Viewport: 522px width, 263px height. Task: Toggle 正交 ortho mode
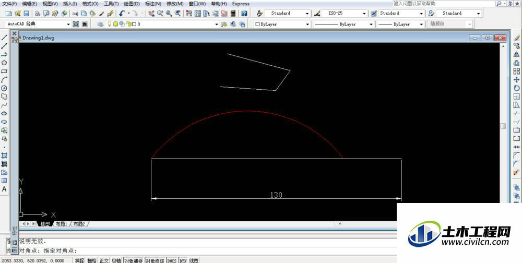click(x=104, y=260)
